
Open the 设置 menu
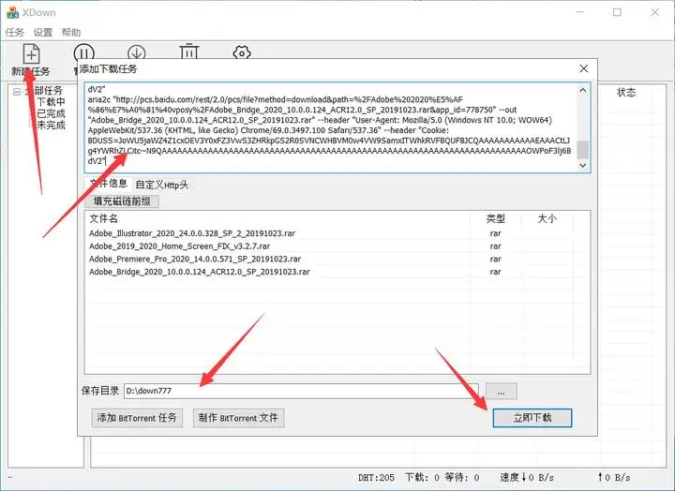pos(43,32)
